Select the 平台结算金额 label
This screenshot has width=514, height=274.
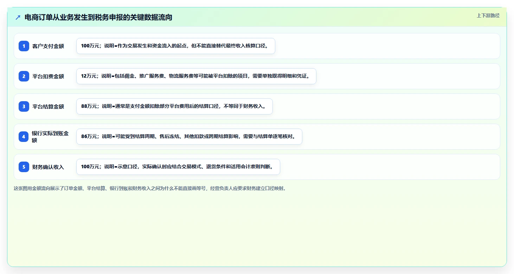point(48,106)
